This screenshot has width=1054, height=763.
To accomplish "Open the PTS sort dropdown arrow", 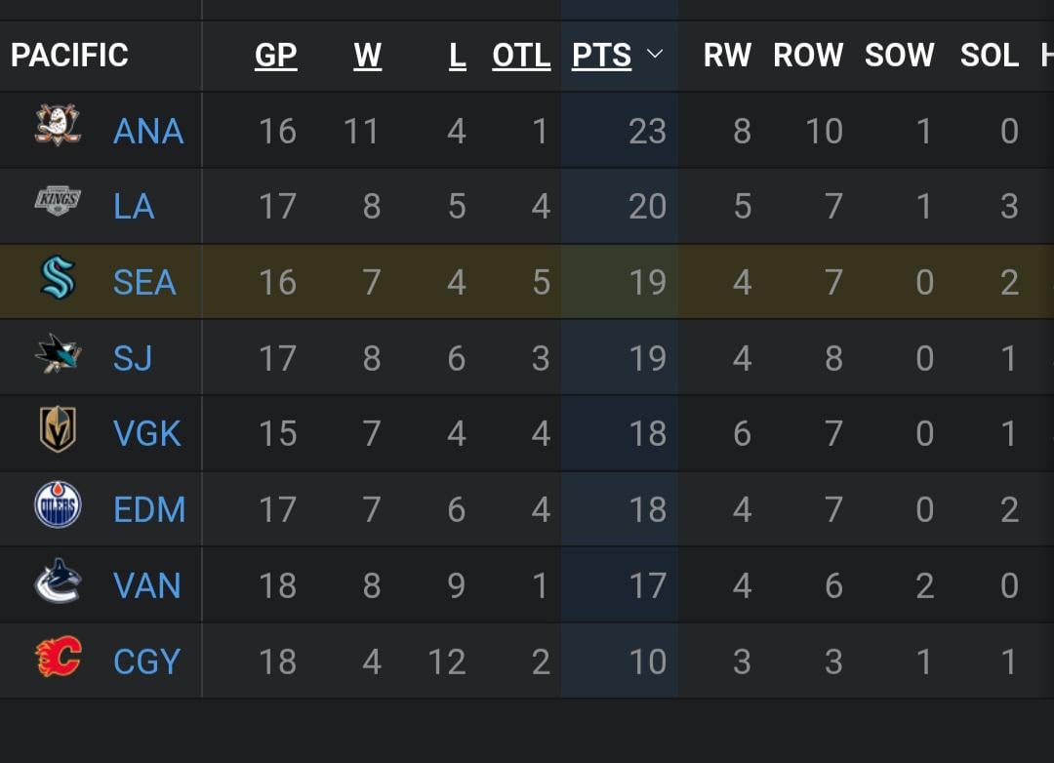I will pos(655,56).
